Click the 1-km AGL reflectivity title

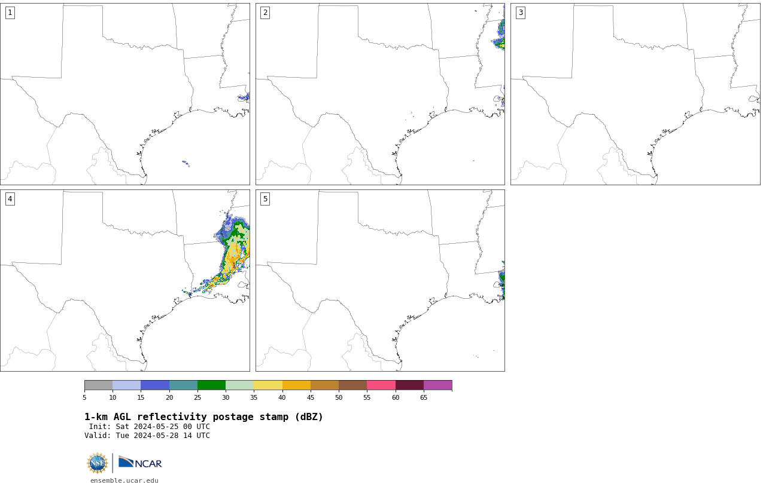(203, 417)
